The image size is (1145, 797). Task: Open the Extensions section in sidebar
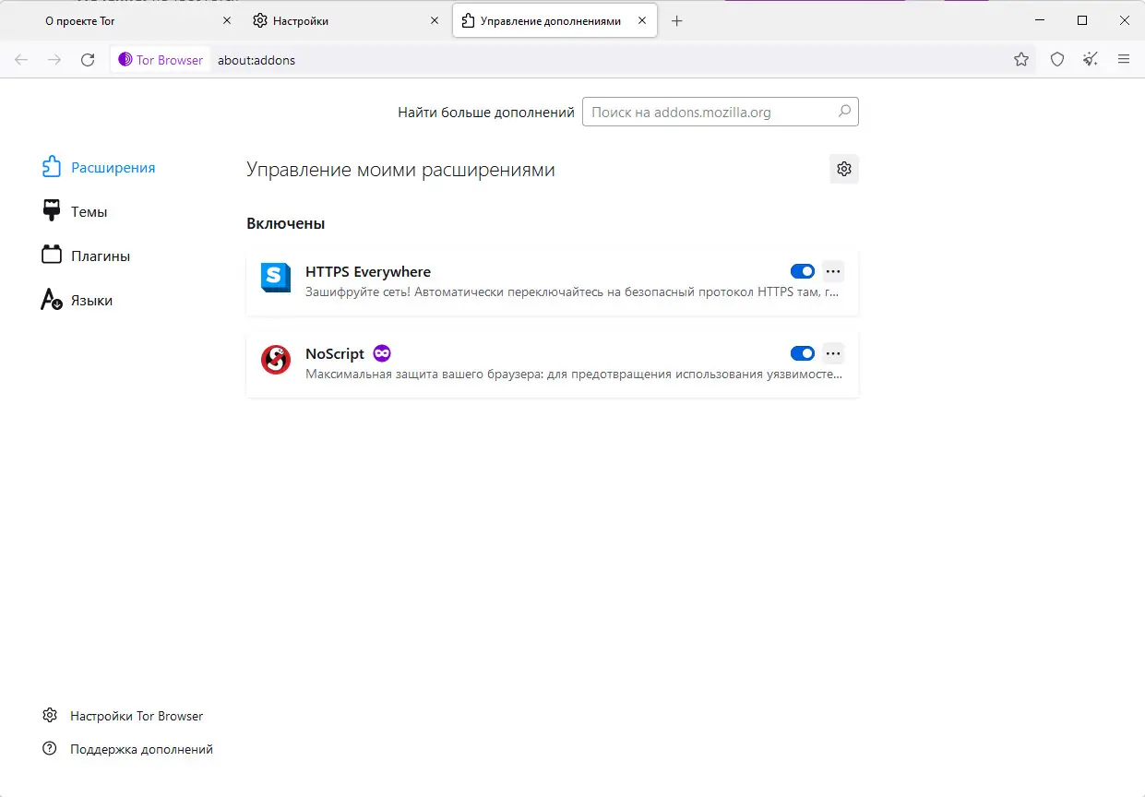click(x=99, y=168)
